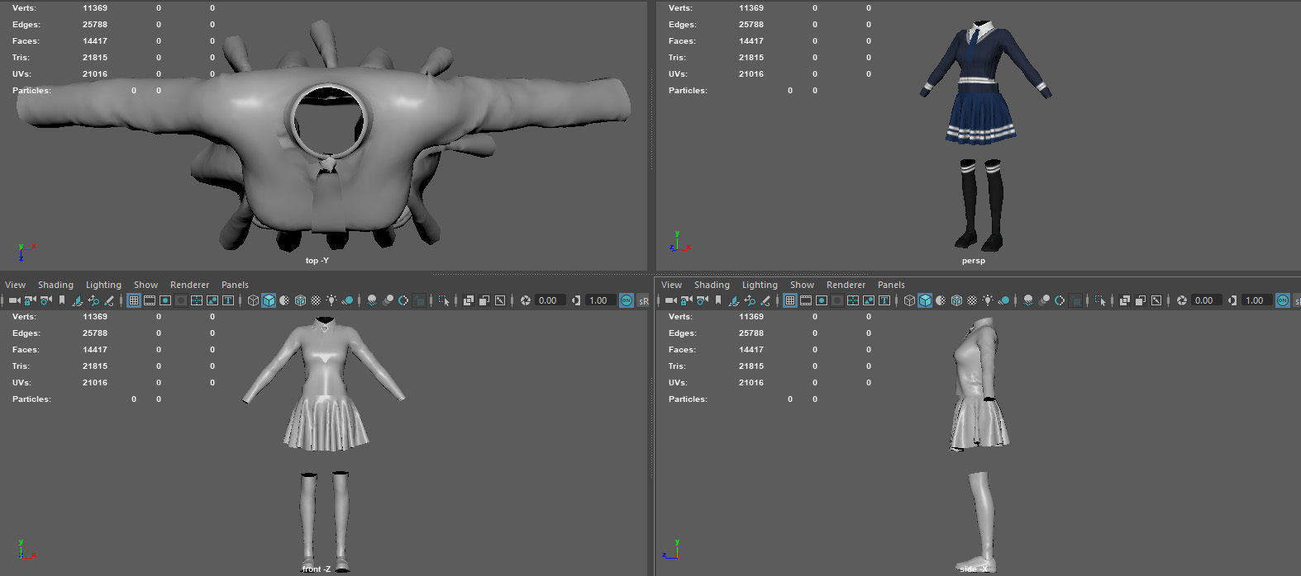Viewport: 1301px width, 576px height.
Task: Open Lighting menu of side panel
Action: coord(760,285)
